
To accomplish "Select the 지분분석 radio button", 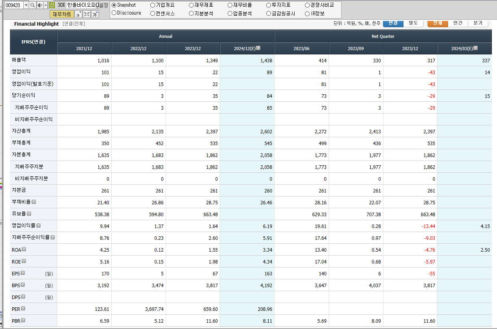I will click(191, 13).
